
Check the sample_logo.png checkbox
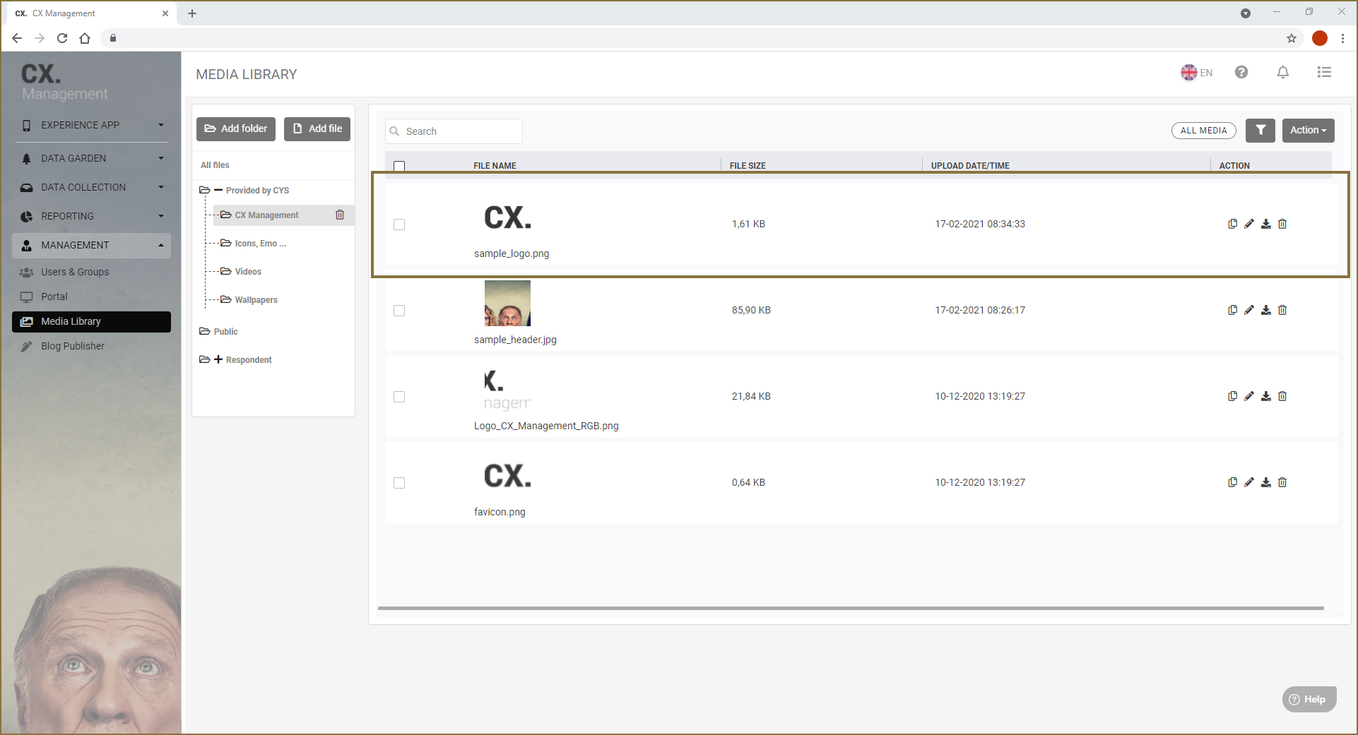coord(399,225)
